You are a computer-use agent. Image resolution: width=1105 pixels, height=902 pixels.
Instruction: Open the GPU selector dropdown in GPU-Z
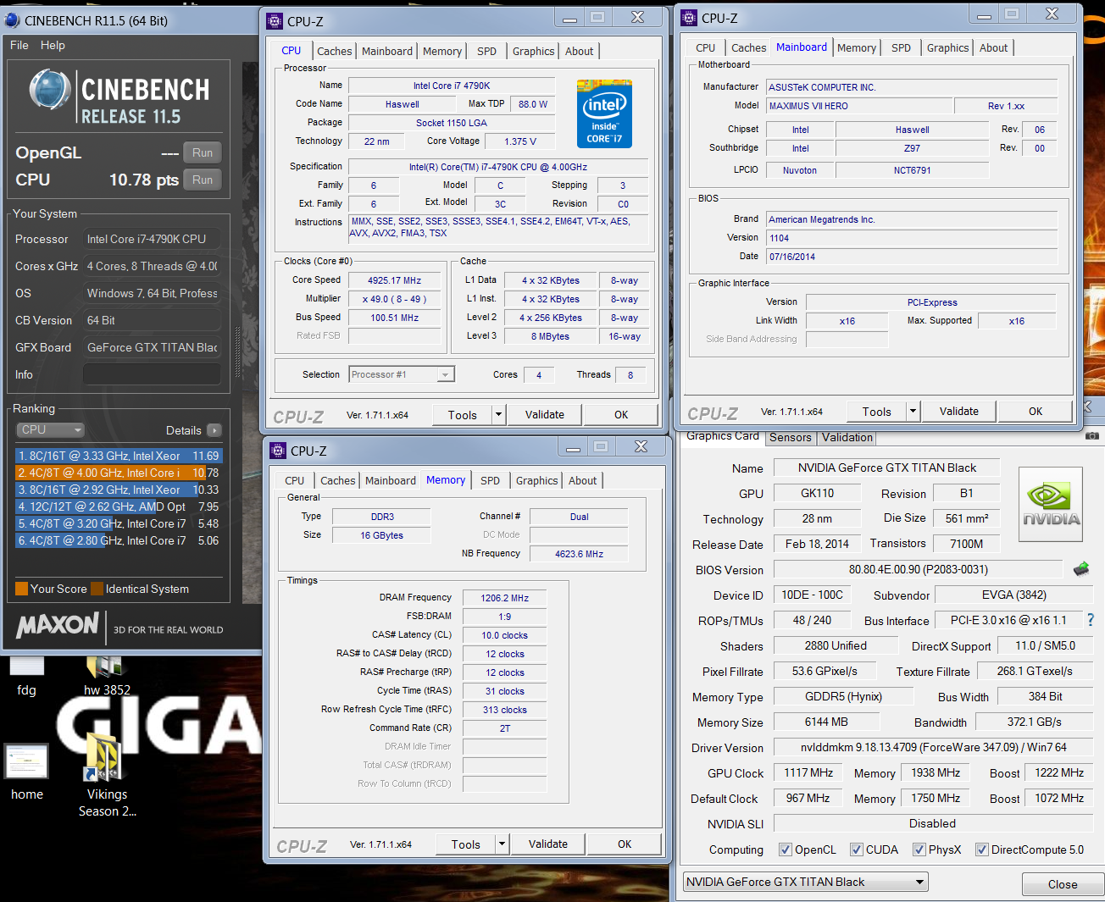click(806, 882)
